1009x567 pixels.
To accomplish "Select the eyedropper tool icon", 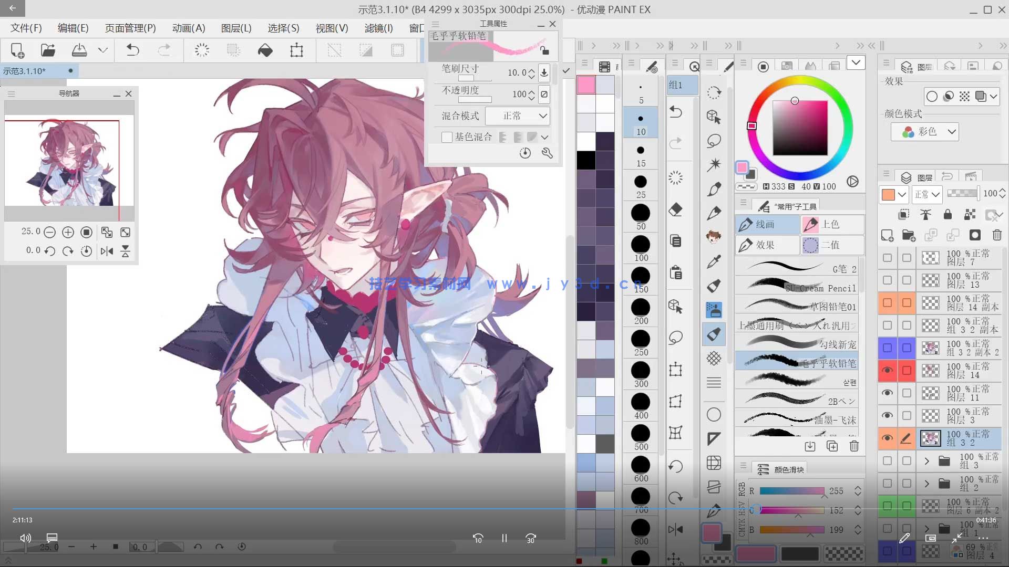I will [x=714, y=261].
